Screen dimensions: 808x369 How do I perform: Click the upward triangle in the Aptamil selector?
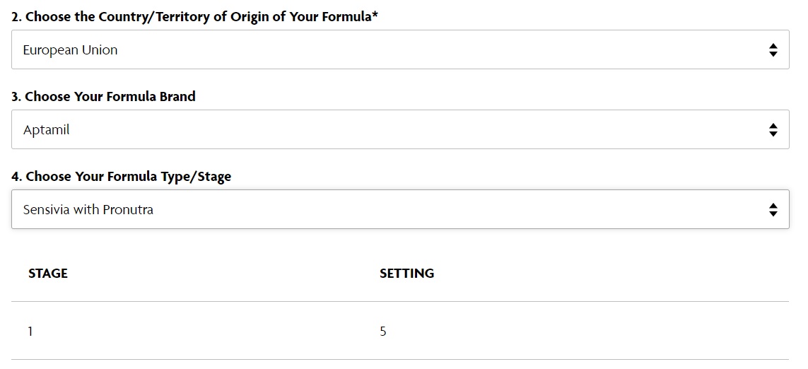pyautogui.click(x=773, y=126)
